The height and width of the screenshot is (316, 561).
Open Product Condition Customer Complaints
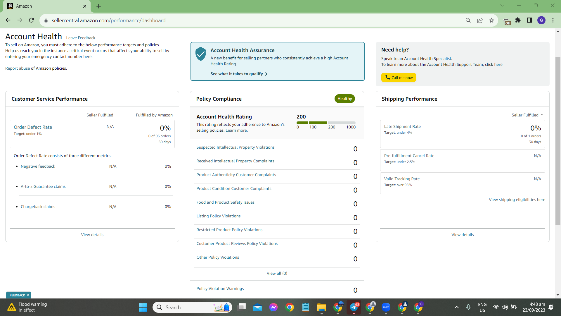(234, 188)
